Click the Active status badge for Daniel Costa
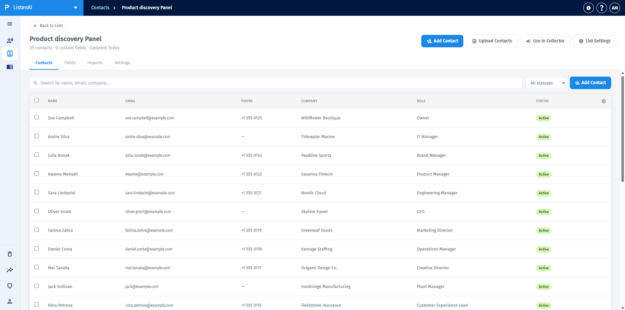 [544, 249]
